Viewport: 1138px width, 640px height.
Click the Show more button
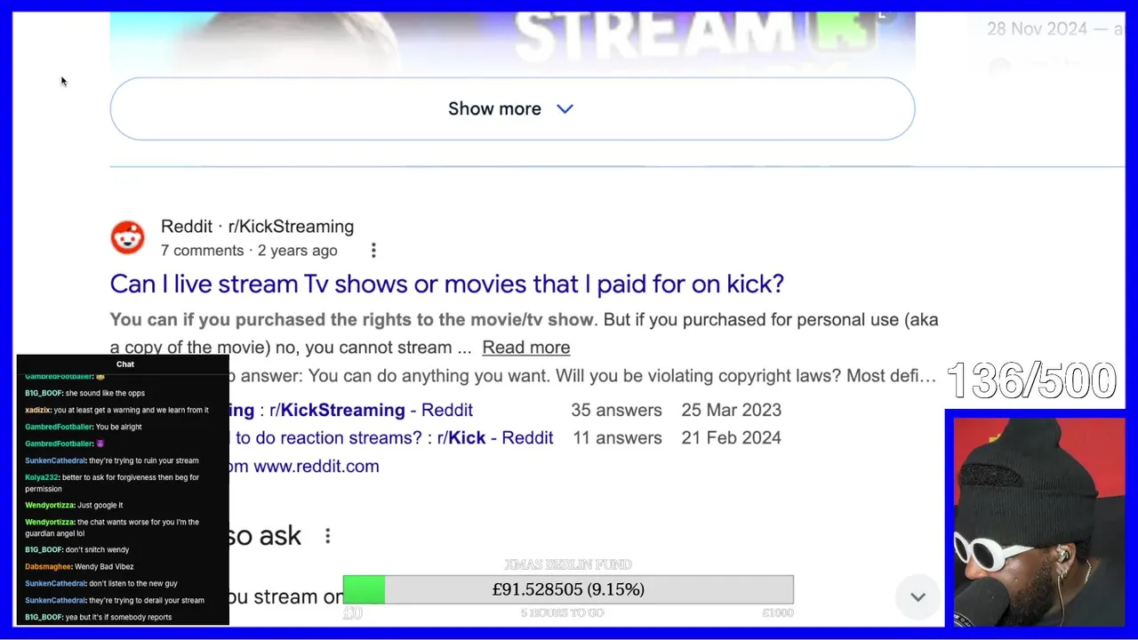click(512, 108)
